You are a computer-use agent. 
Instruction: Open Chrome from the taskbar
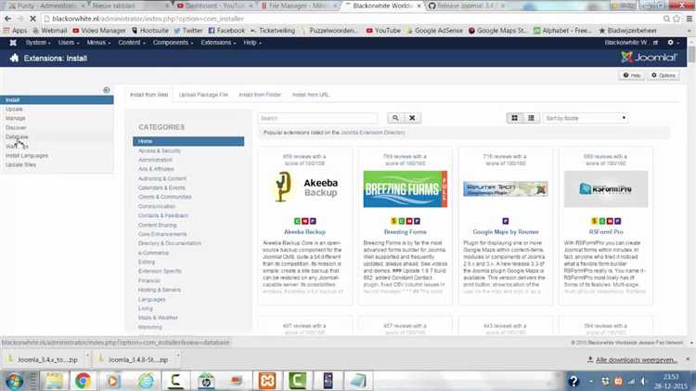[x=83, y=381]
